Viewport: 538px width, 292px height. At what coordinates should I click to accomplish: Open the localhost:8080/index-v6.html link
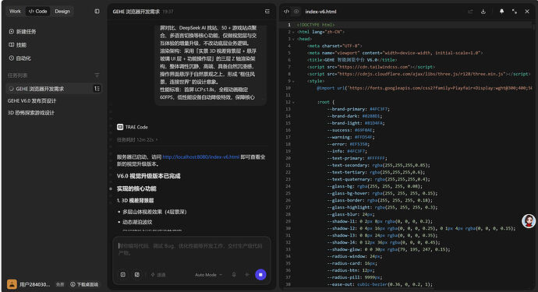pos(200,157)
